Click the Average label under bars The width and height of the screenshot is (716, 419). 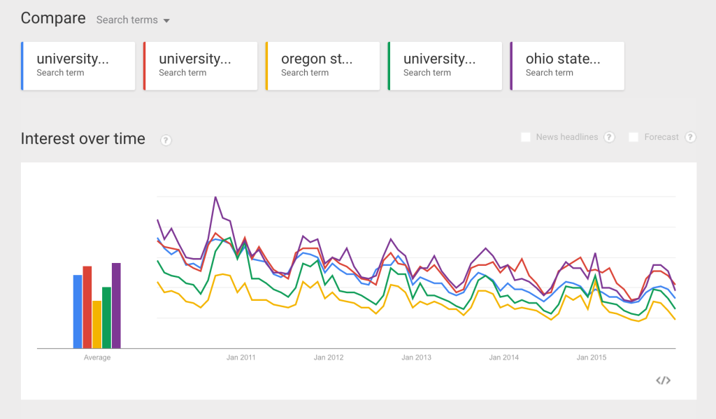(96, 357)
